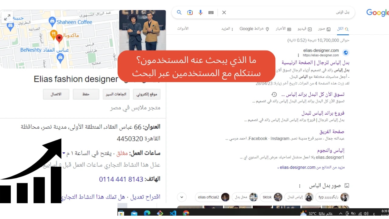389x219 pixels.
Task: Activate voice search with the microphone icon
Action: [x=200, y=12]
